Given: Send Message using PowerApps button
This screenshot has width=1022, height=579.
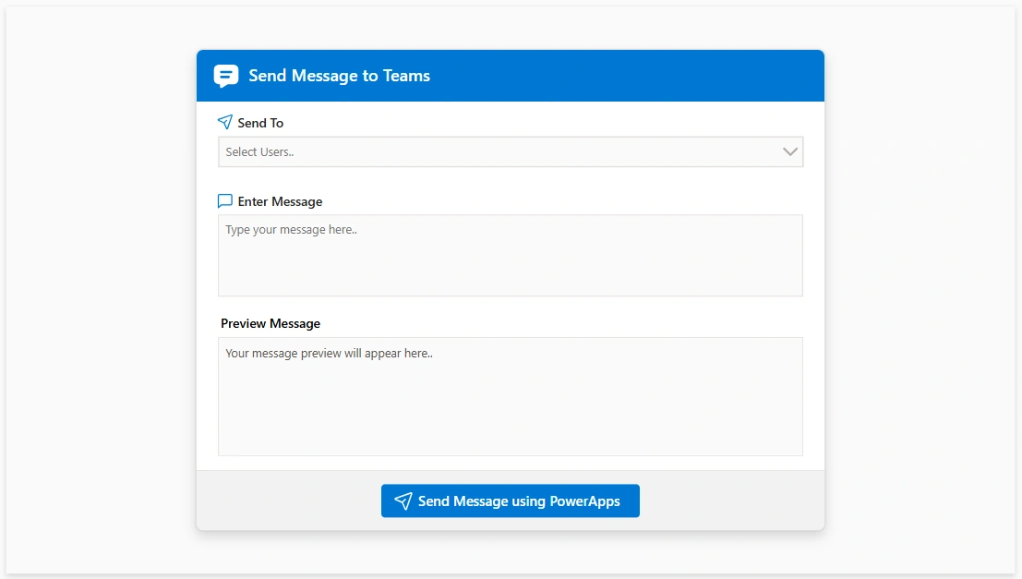Looking at the screenshot, I should pyautogui.click(x=511, y=501).
